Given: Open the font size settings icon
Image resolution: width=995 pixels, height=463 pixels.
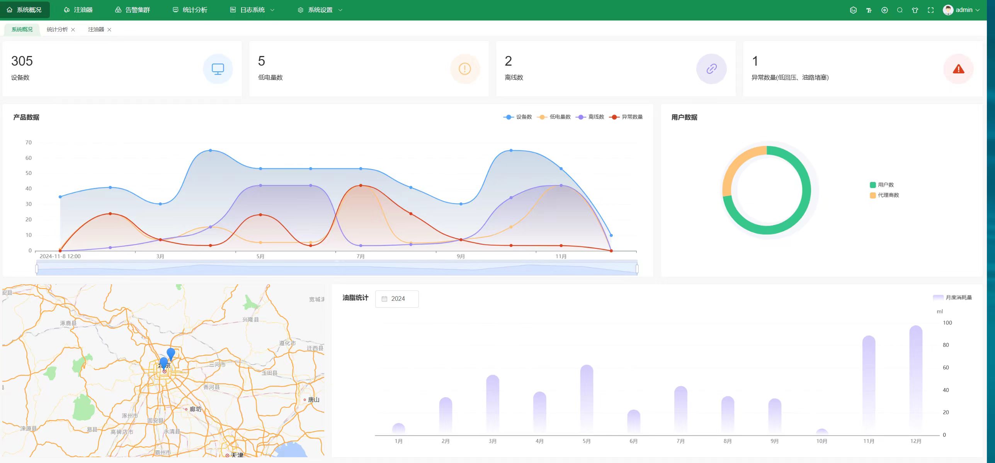Looking at the screenshot, I should click(869, 10).
